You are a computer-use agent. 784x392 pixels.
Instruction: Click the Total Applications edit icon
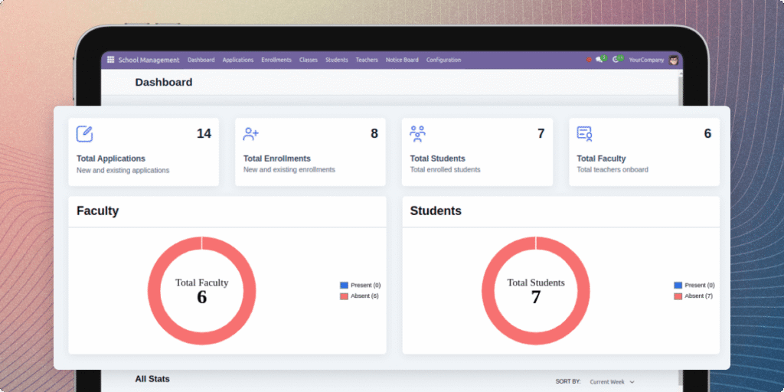coord(85,134)
